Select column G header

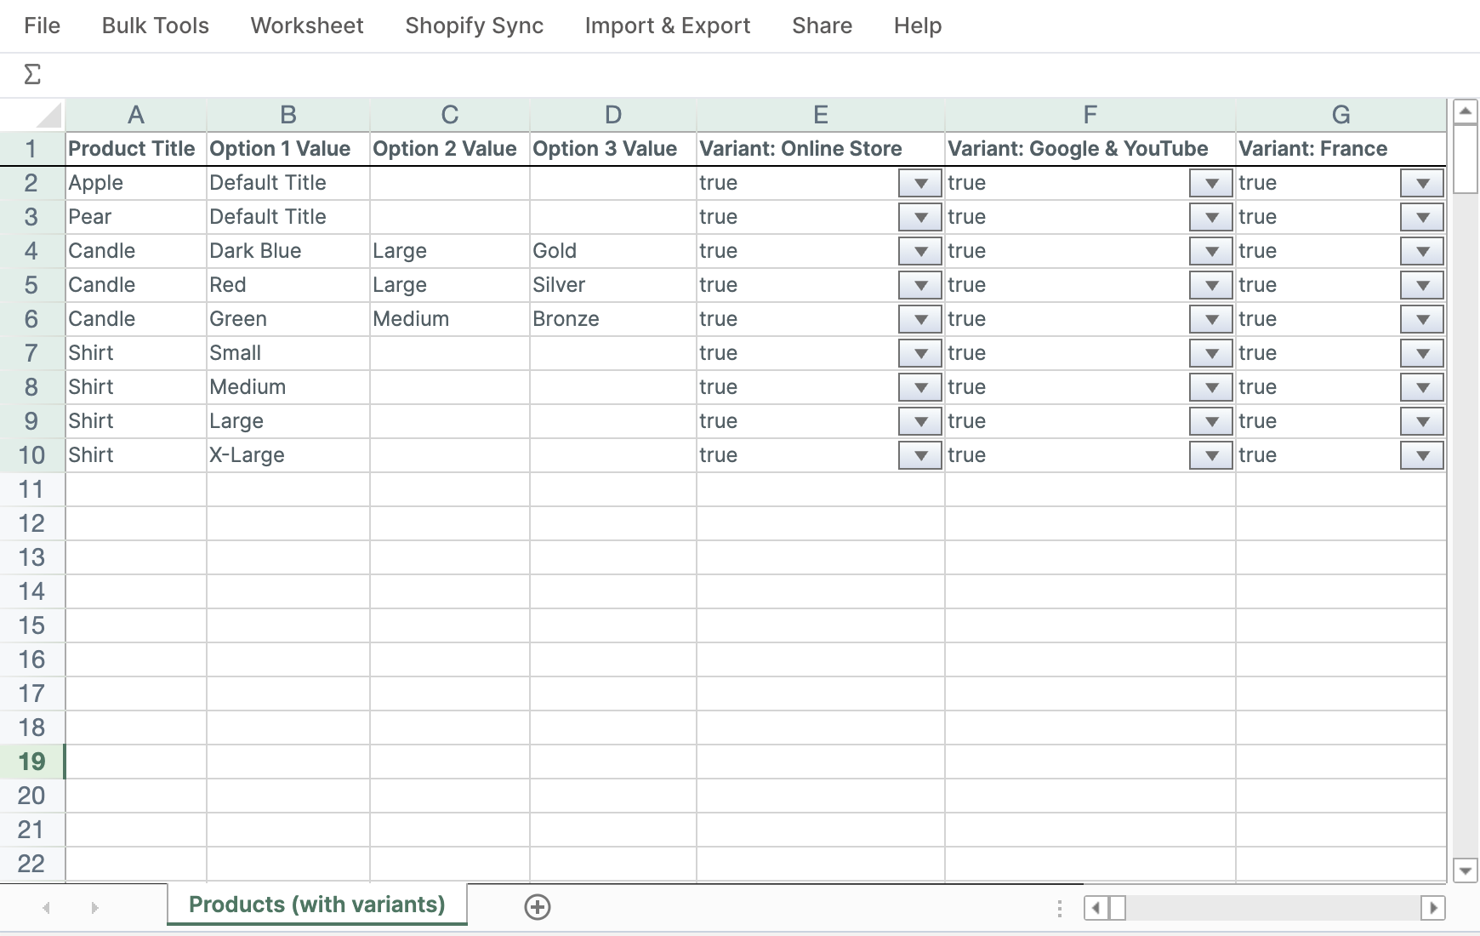pyautogui.click(x=1341, y=114)
